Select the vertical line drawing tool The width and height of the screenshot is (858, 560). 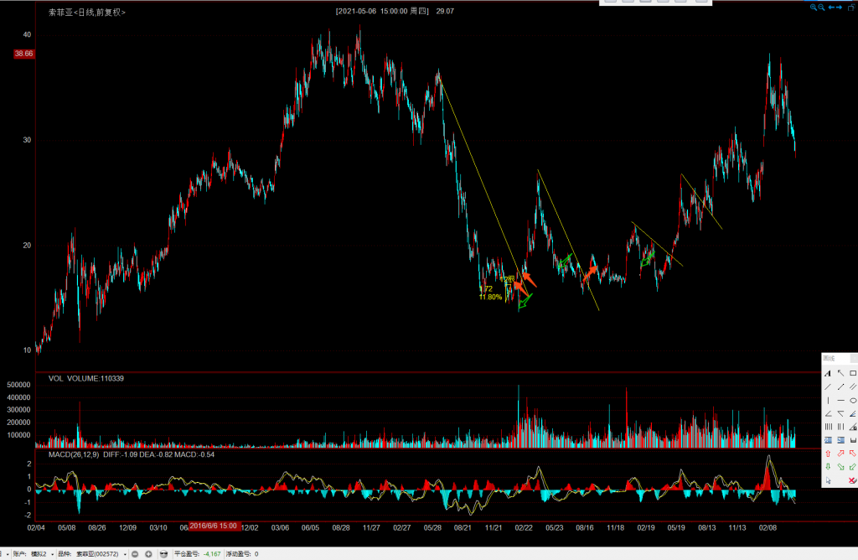pyautogui.click(x=828, y=400)
